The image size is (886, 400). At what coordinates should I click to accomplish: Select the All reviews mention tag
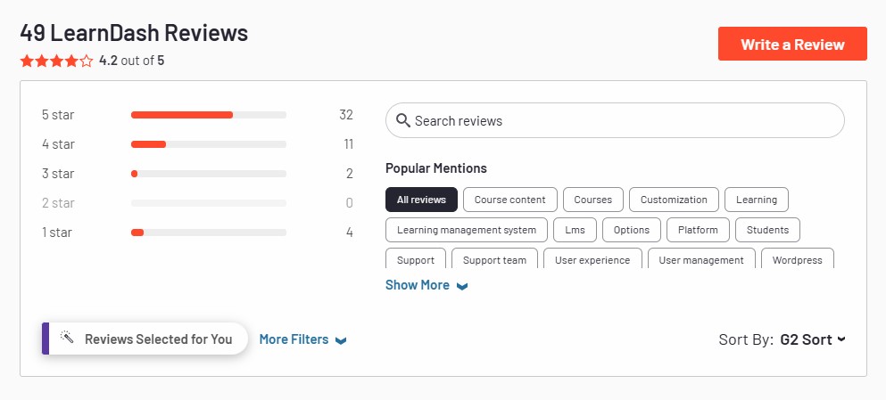(421, 200)
